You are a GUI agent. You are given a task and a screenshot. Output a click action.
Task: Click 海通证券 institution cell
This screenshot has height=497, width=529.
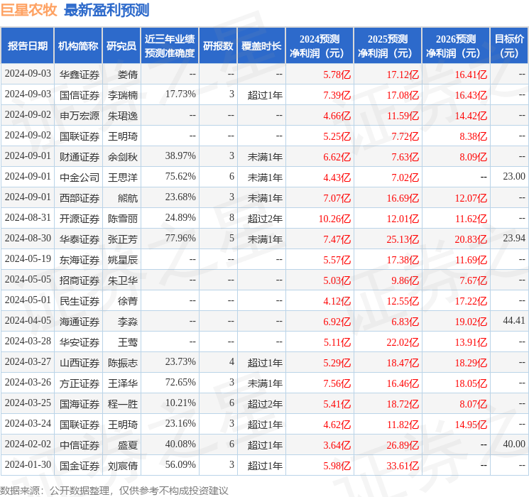[x=80, y=322]
